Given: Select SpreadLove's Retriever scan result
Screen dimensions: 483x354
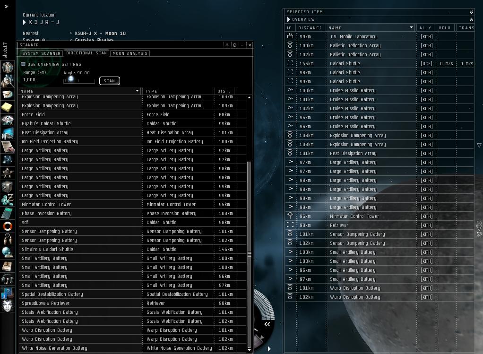Looking at the screenshot, I should tap(133, 303).
